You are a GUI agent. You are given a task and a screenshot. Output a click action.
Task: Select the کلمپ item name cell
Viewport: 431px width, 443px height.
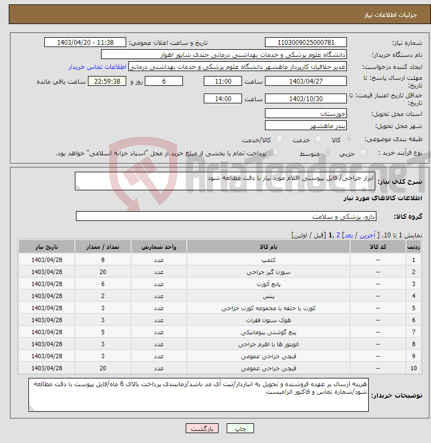click(x=268, y=260)
